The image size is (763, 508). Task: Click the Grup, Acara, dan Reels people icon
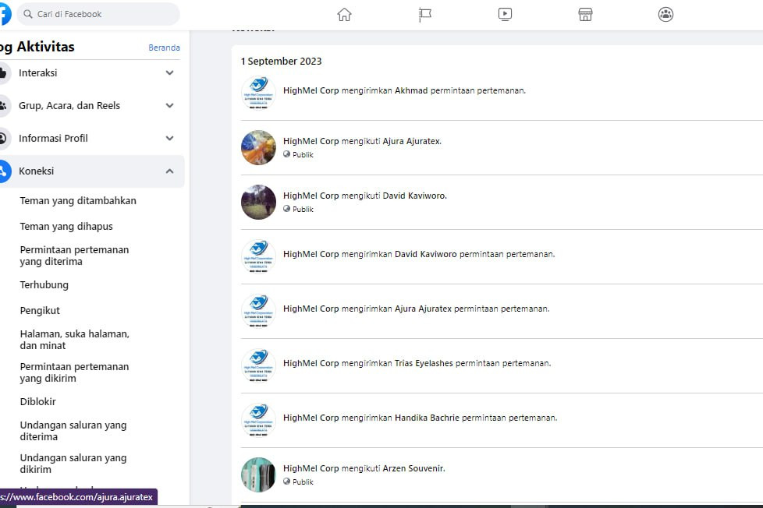click(3, 105)
